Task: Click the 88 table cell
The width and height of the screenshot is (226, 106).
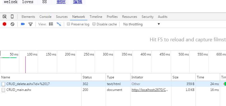Action: click(x=45, y=2)
